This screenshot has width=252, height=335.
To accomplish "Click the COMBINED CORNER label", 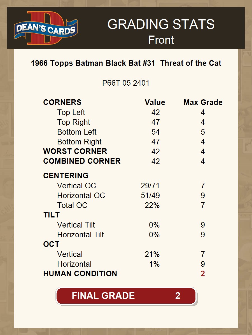I will (x=82, y=161).
